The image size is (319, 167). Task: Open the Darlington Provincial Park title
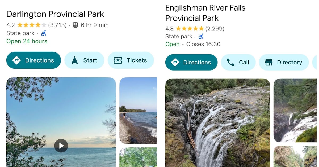(55, 14)
